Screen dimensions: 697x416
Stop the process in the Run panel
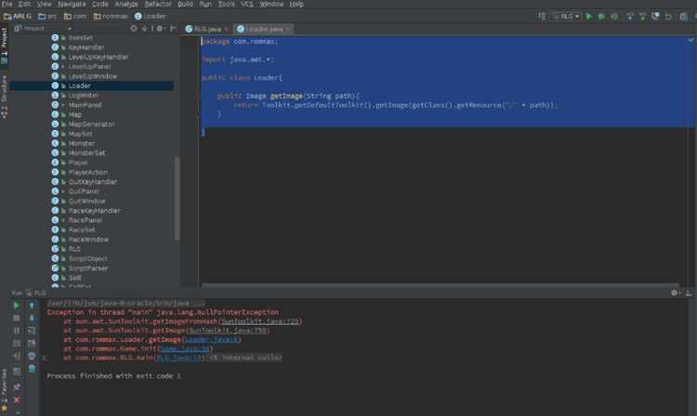[x=17, y=318]
